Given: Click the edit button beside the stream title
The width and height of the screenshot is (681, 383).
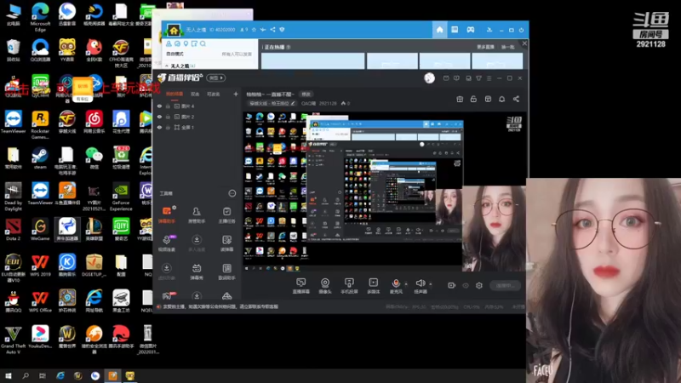Looking at the screenshot, I should click(x=306, y=94).
